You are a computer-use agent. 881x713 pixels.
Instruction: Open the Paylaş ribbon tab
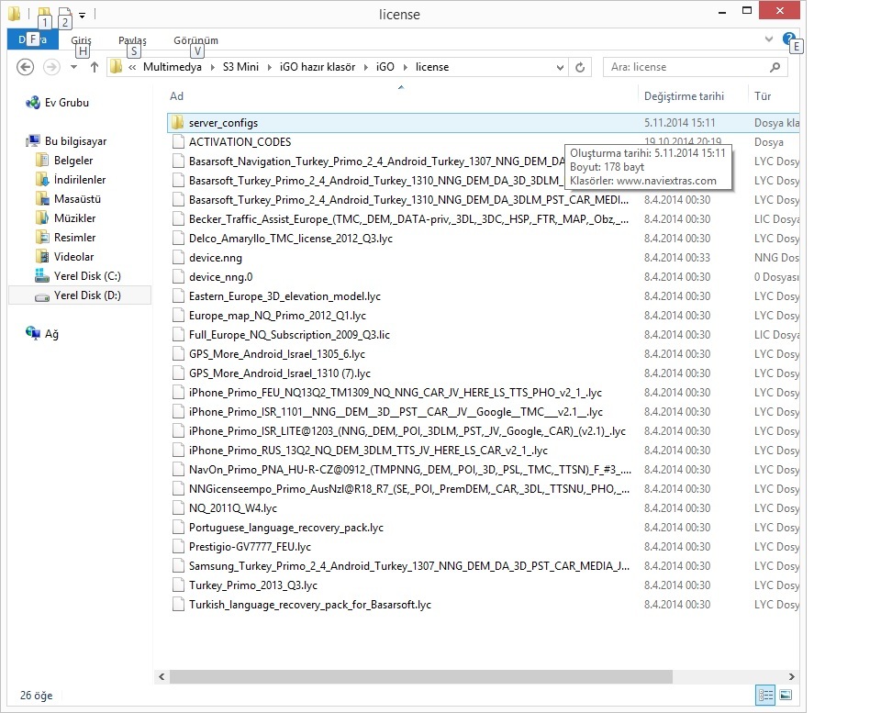pos(132,40)
